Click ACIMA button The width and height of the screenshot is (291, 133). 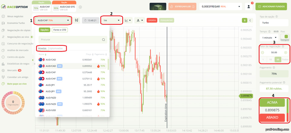click(x=272, y=103)
